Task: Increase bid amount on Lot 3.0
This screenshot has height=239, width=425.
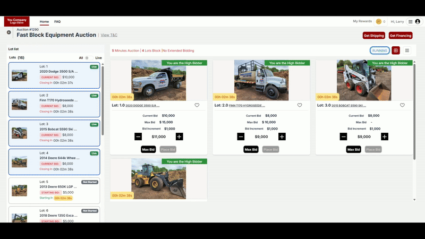Action: (x=384, y=136)
